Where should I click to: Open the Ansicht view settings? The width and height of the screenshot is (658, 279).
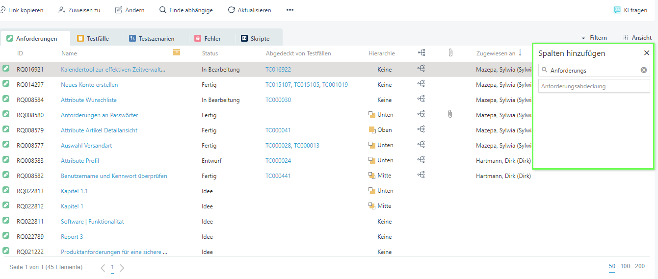coord(637,37)
